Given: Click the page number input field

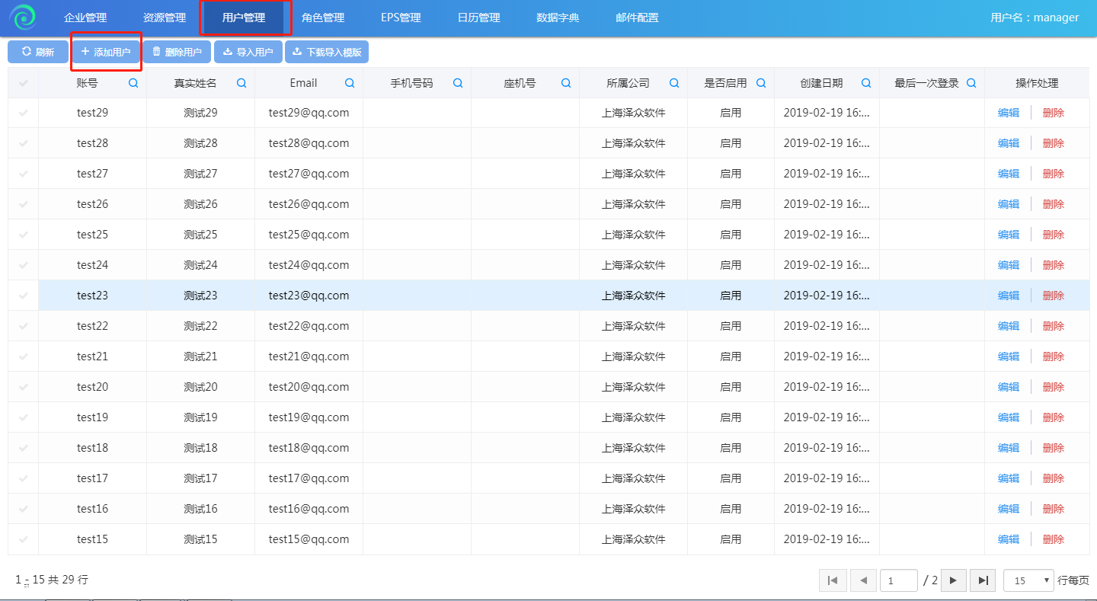Looking at the screenshot, I should [898, 580].
